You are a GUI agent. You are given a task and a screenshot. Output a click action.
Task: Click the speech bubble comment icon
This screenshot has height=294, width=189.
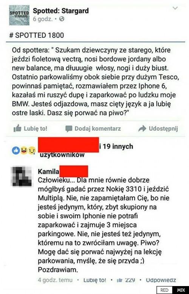(x=69, y=128)
